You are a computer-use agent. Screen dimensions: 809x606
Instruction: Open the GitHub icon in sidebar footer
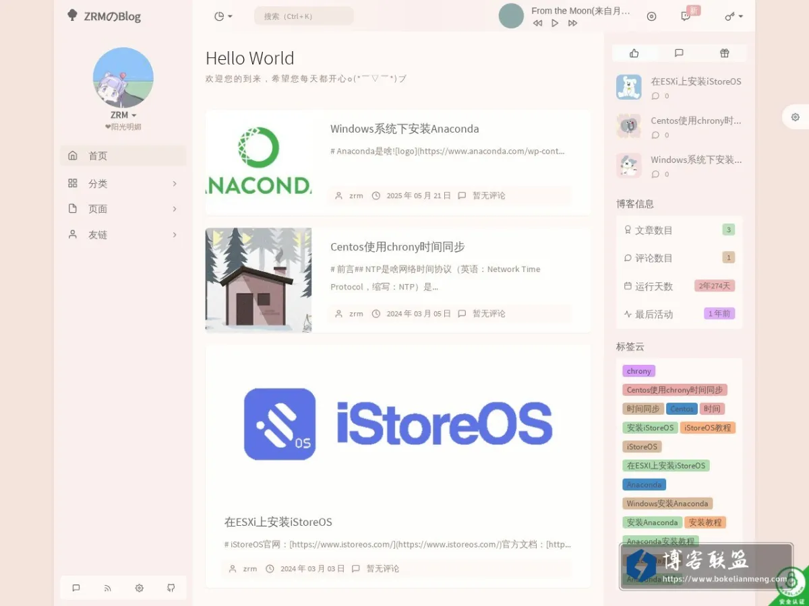point(171,588)
